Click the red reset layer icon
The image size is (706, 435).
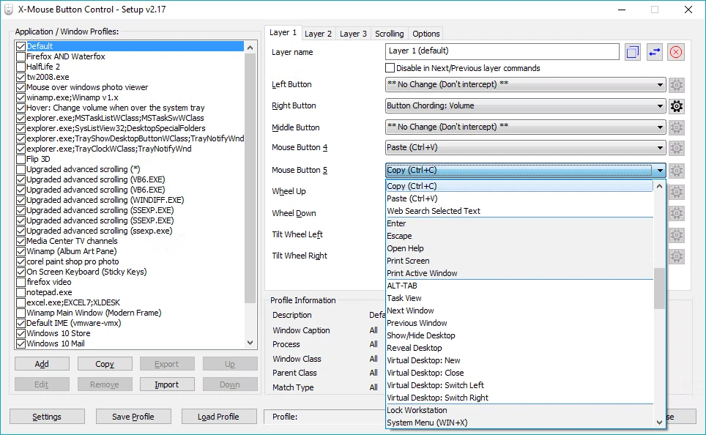coord(676,52)
